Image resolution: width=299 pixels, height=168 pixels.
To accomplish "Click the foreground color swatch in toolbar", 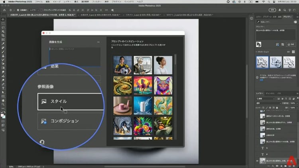I will 2,114.
